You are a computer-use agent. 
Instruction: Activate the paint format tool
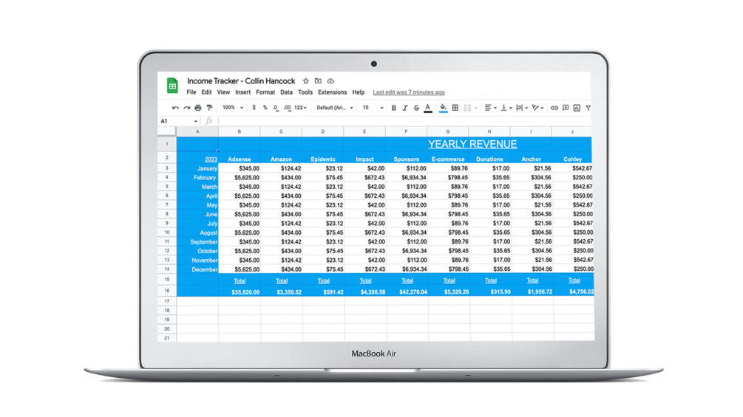point(209,108)
